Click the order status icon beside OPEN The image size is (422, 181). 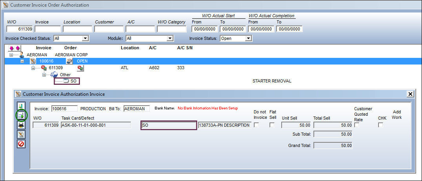[69, 61]
